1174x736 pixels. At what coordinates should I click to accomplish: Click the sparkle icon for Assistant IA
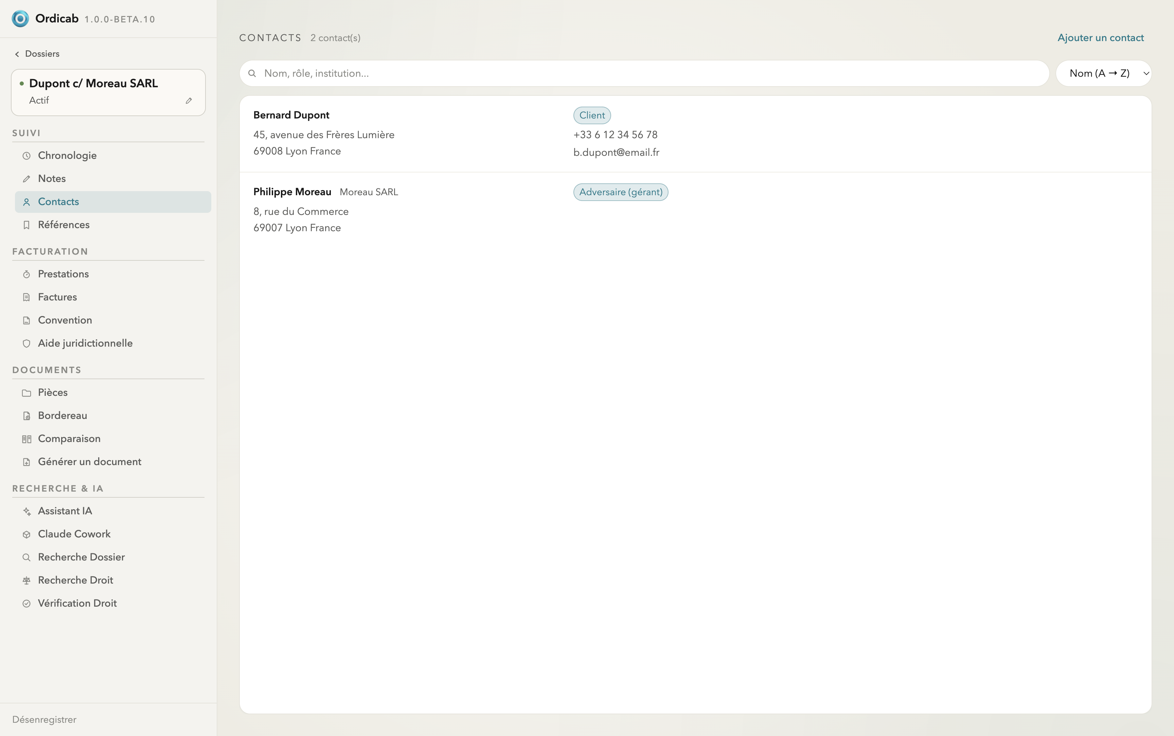pos(27,511)
